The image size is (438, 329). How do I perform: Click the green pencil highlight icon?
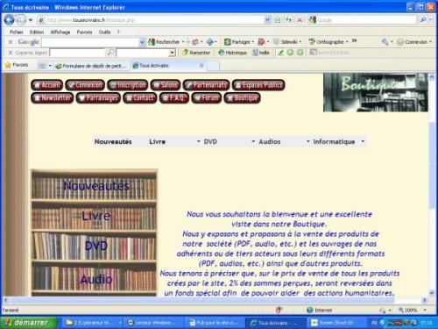coord(280,53)
